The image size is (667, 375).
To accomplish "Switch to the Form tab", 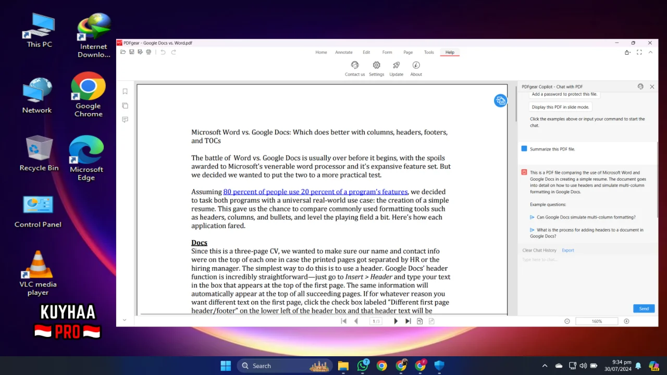I will (387, 52).
